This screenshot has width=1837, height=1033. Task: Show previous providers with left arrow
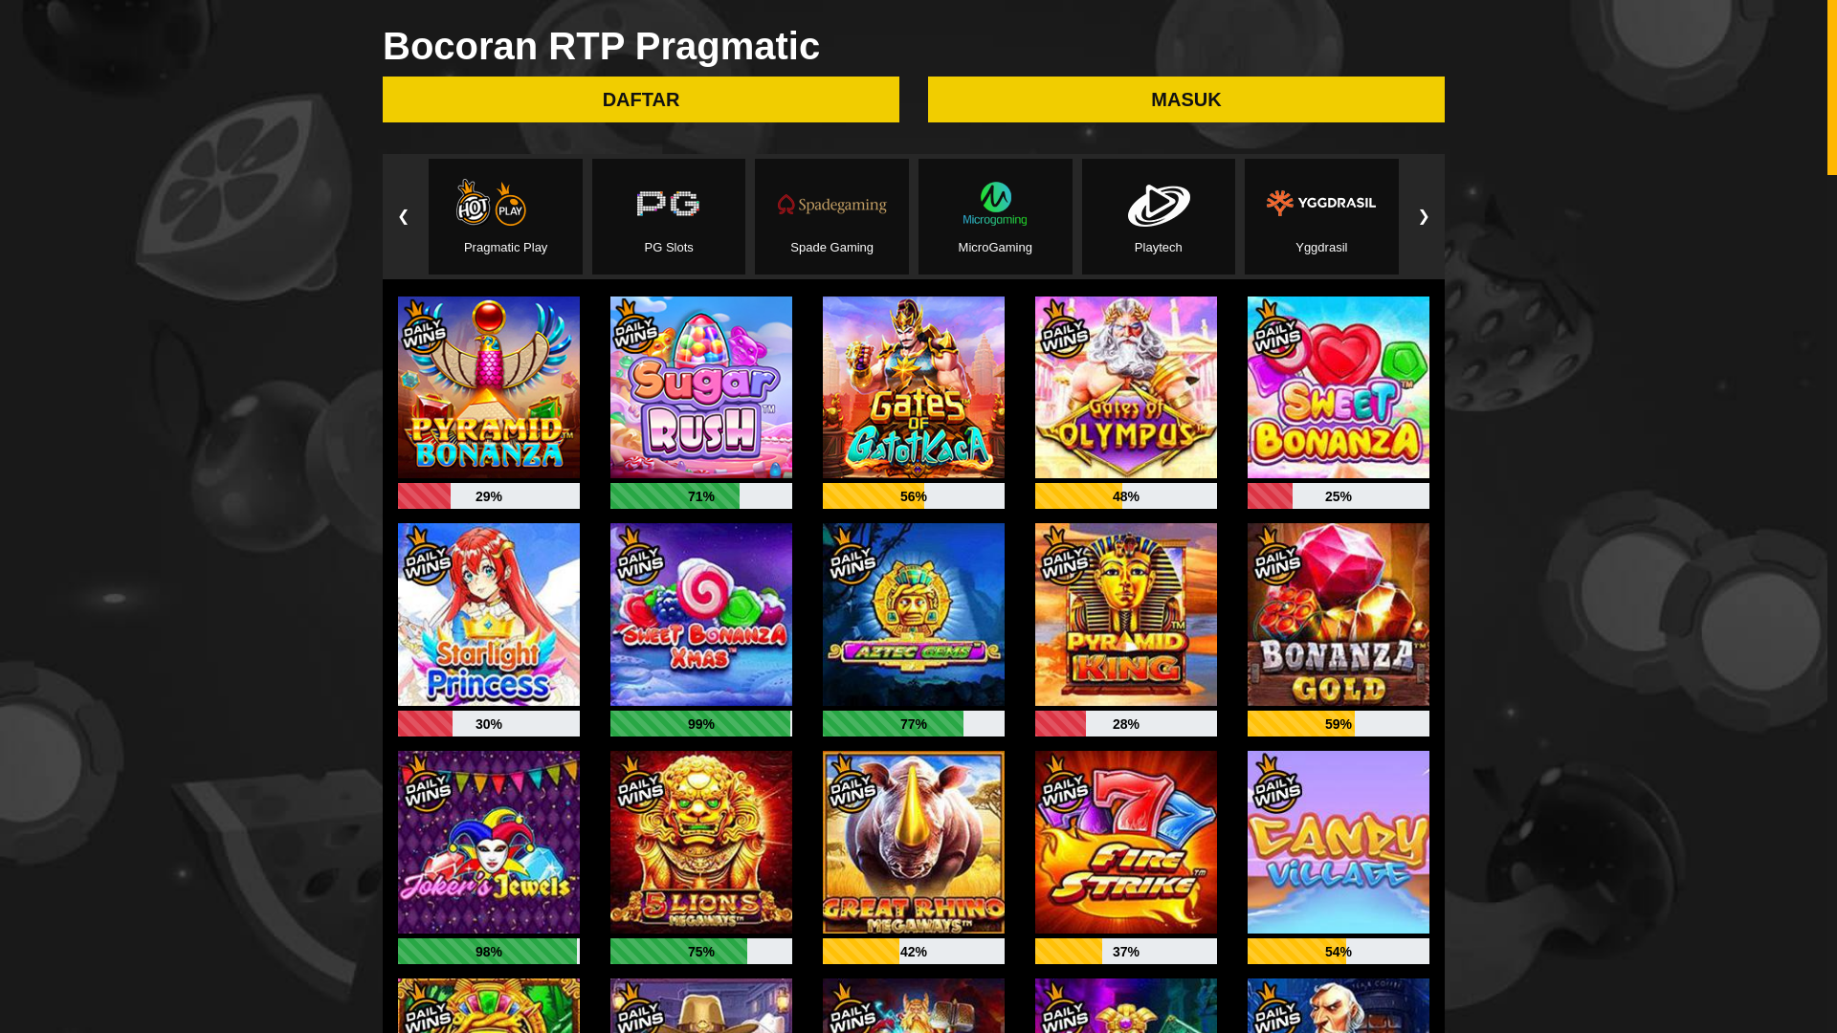pos(403,217)
